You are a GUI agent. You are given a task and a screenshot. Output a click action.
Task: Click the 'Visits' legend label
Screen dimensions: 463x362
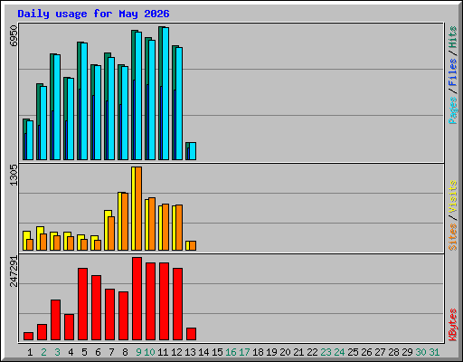pyautogui.click(x=453, y=196)
